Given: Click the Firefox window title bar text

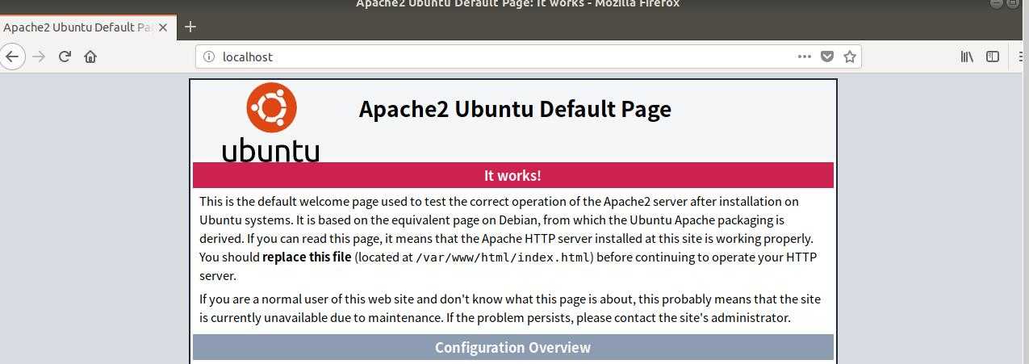Looking at the screenshot, I should coord(518,4).
